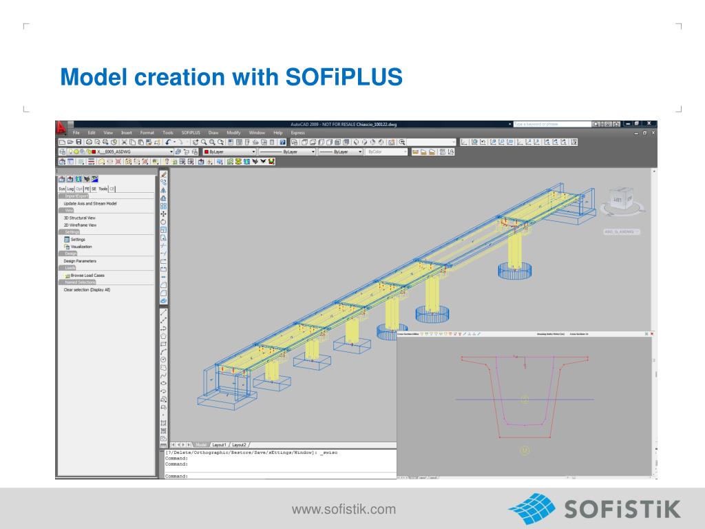
Task: Click the Favorites star icon in title bar
Action: click(x=616, y=124)
